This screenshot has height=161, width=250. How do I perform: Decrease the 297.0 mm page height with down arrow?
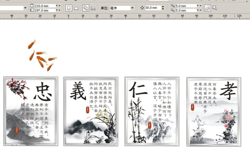57,10
